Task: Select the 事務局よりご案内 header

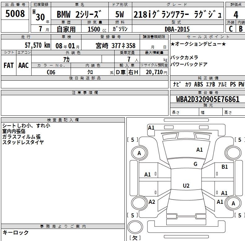Action: tap(63, 226)
